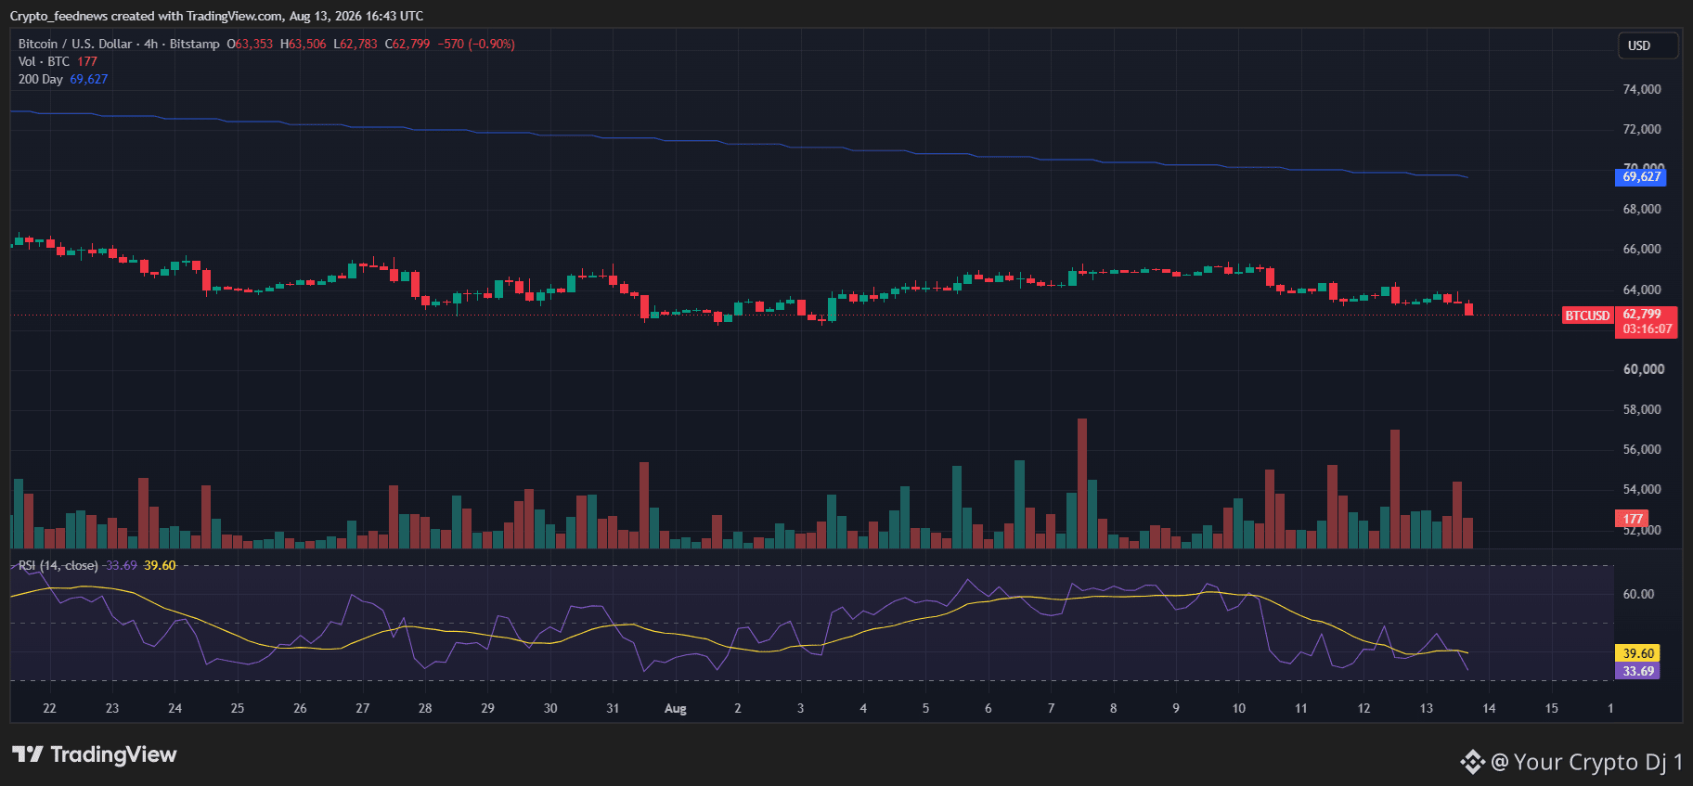Click the red 177 volume label
1693x786 pixels.
[x=1633, y=519]
